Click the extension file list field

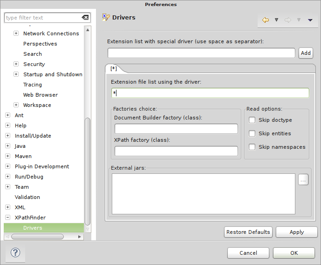[x=210, y=93]
